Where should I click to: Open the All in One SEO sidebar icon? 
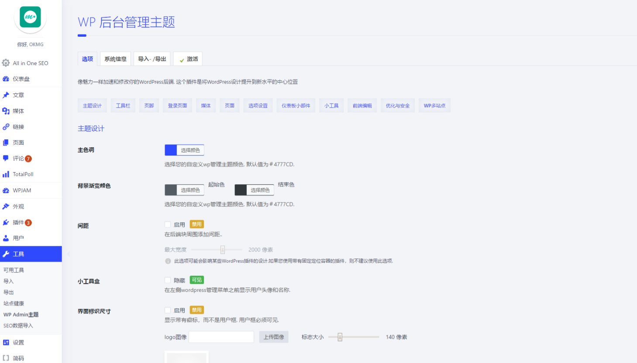[6, 62]
